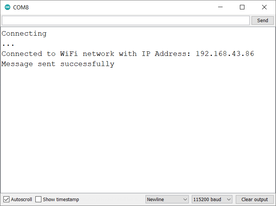Close the COM8 serial monitor
The height and width of the screenshot is (206, 276).
[264, 7]
